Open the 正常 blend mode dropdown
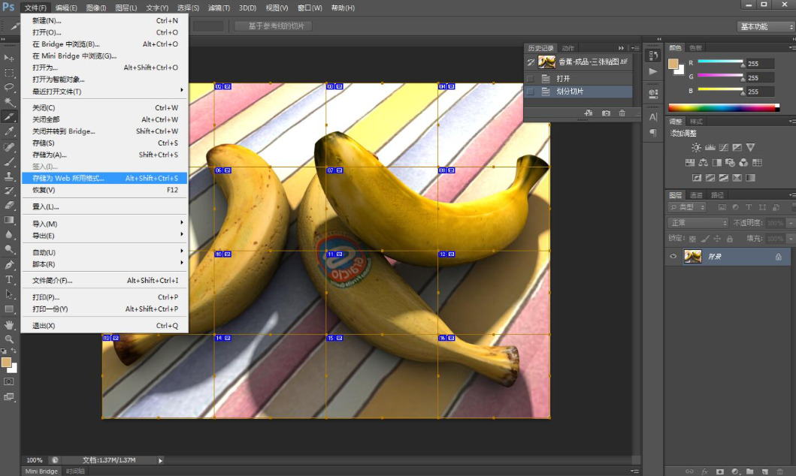Screen dimensions: 796x476 point(698,223)
